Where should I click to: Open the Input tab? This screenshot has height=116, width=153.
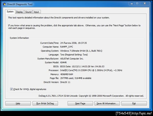pyautogui.click(x=36, y=12)
